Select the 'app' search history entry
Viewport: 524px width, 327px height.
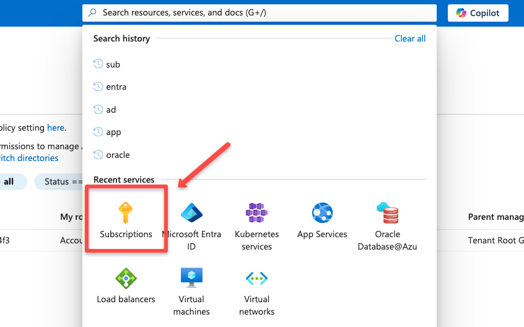click(x=113, y=133)
